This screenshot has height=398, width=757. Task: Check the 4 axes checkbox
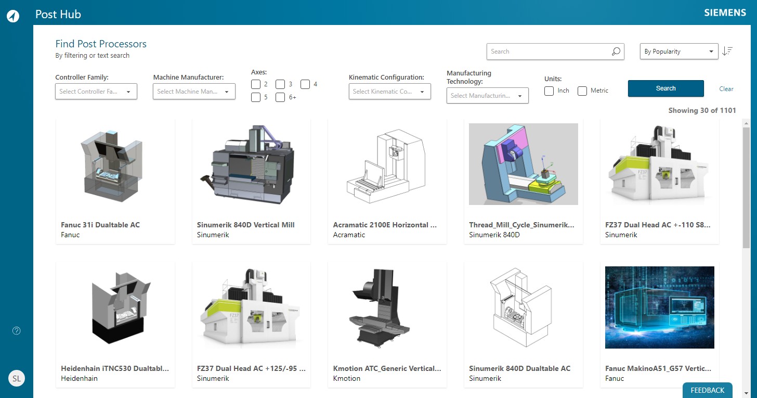(x=305, y=84)
